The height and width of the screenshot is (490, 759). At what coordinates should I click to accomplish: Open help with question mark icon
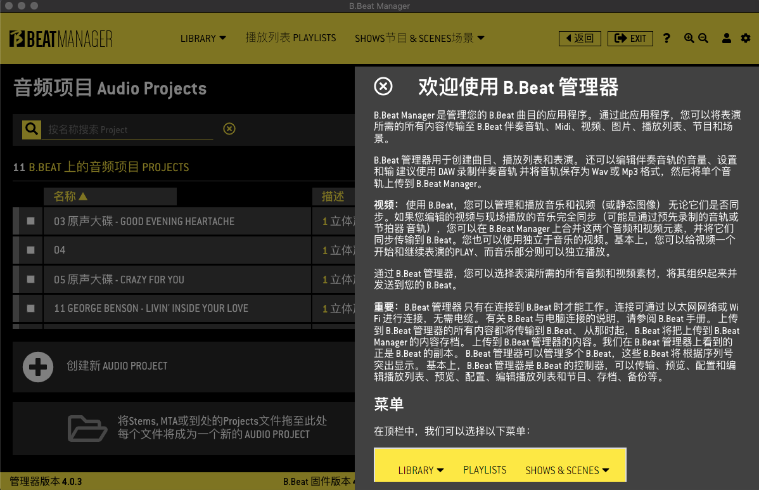tap(667, 38)
